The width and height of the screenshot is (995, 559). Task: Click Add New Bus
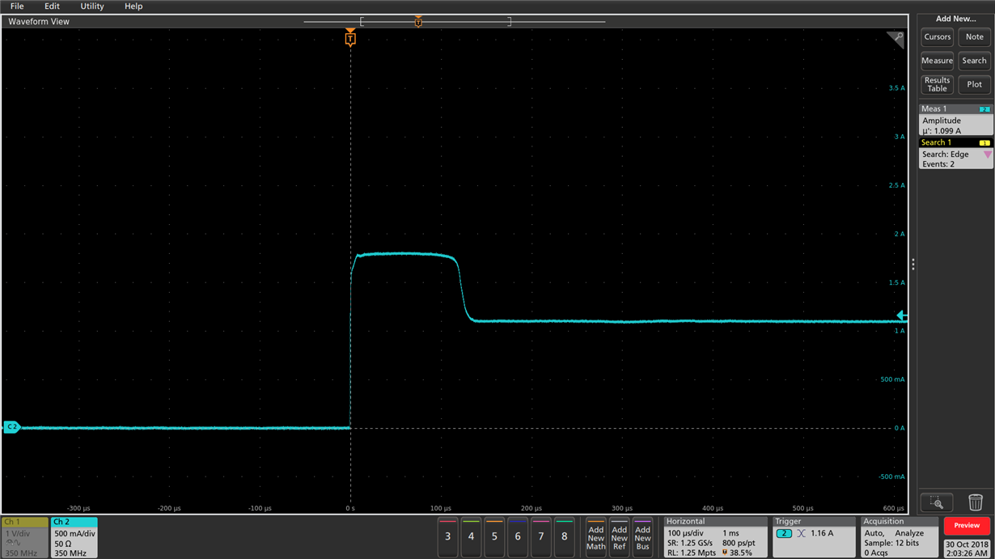tap(642, 538)
